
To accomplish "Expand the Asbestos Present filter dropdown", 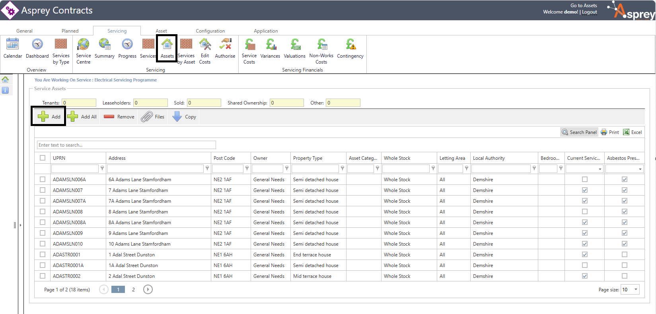I will pos(640,169).
